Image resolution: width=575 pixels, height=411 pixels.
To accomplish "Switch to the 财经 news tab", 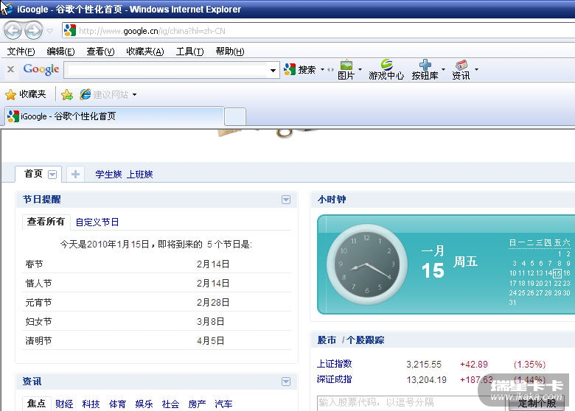I will point(64,404).
